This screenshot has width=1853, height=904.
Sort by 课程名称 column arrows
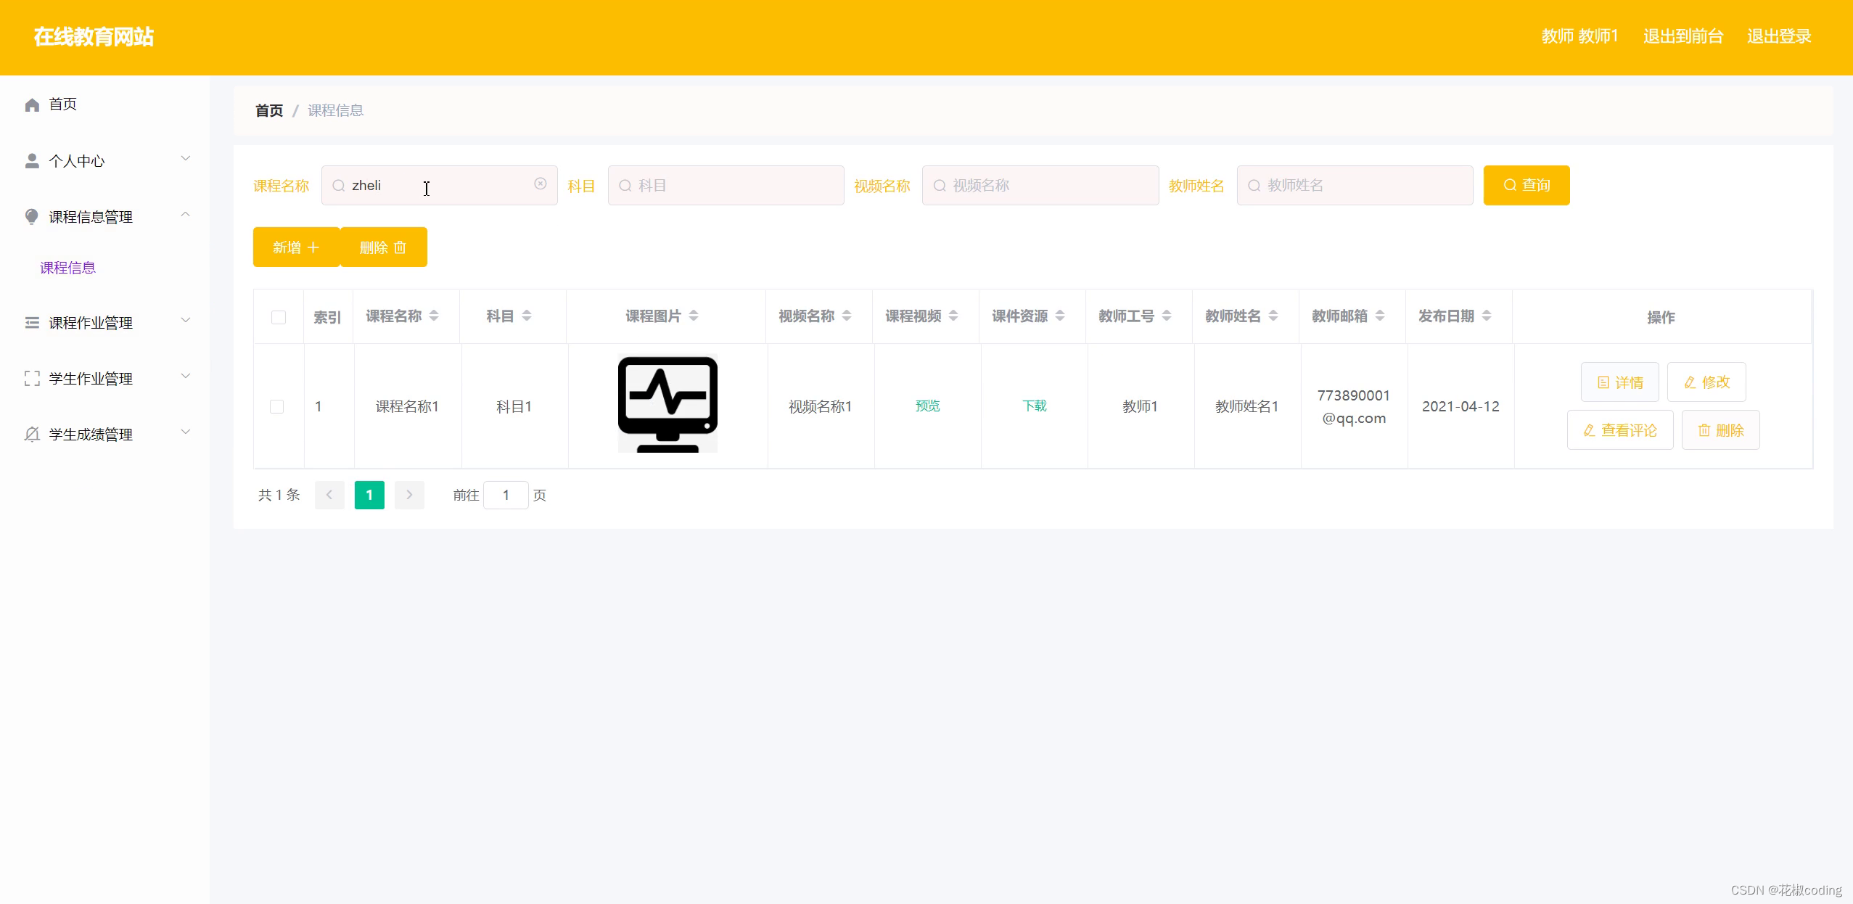pyautogui.click(x=434, y=316)
